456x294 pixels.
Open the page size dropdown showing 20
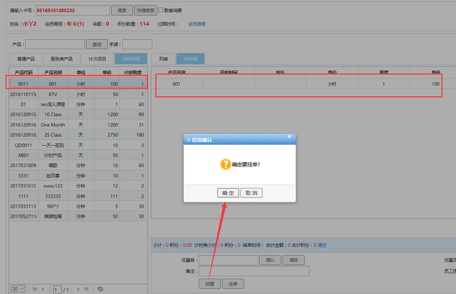[18, 289]
